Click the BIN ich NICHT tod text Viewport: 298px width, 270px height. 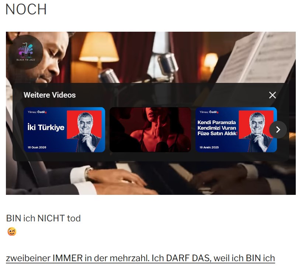tap(43, 218)
